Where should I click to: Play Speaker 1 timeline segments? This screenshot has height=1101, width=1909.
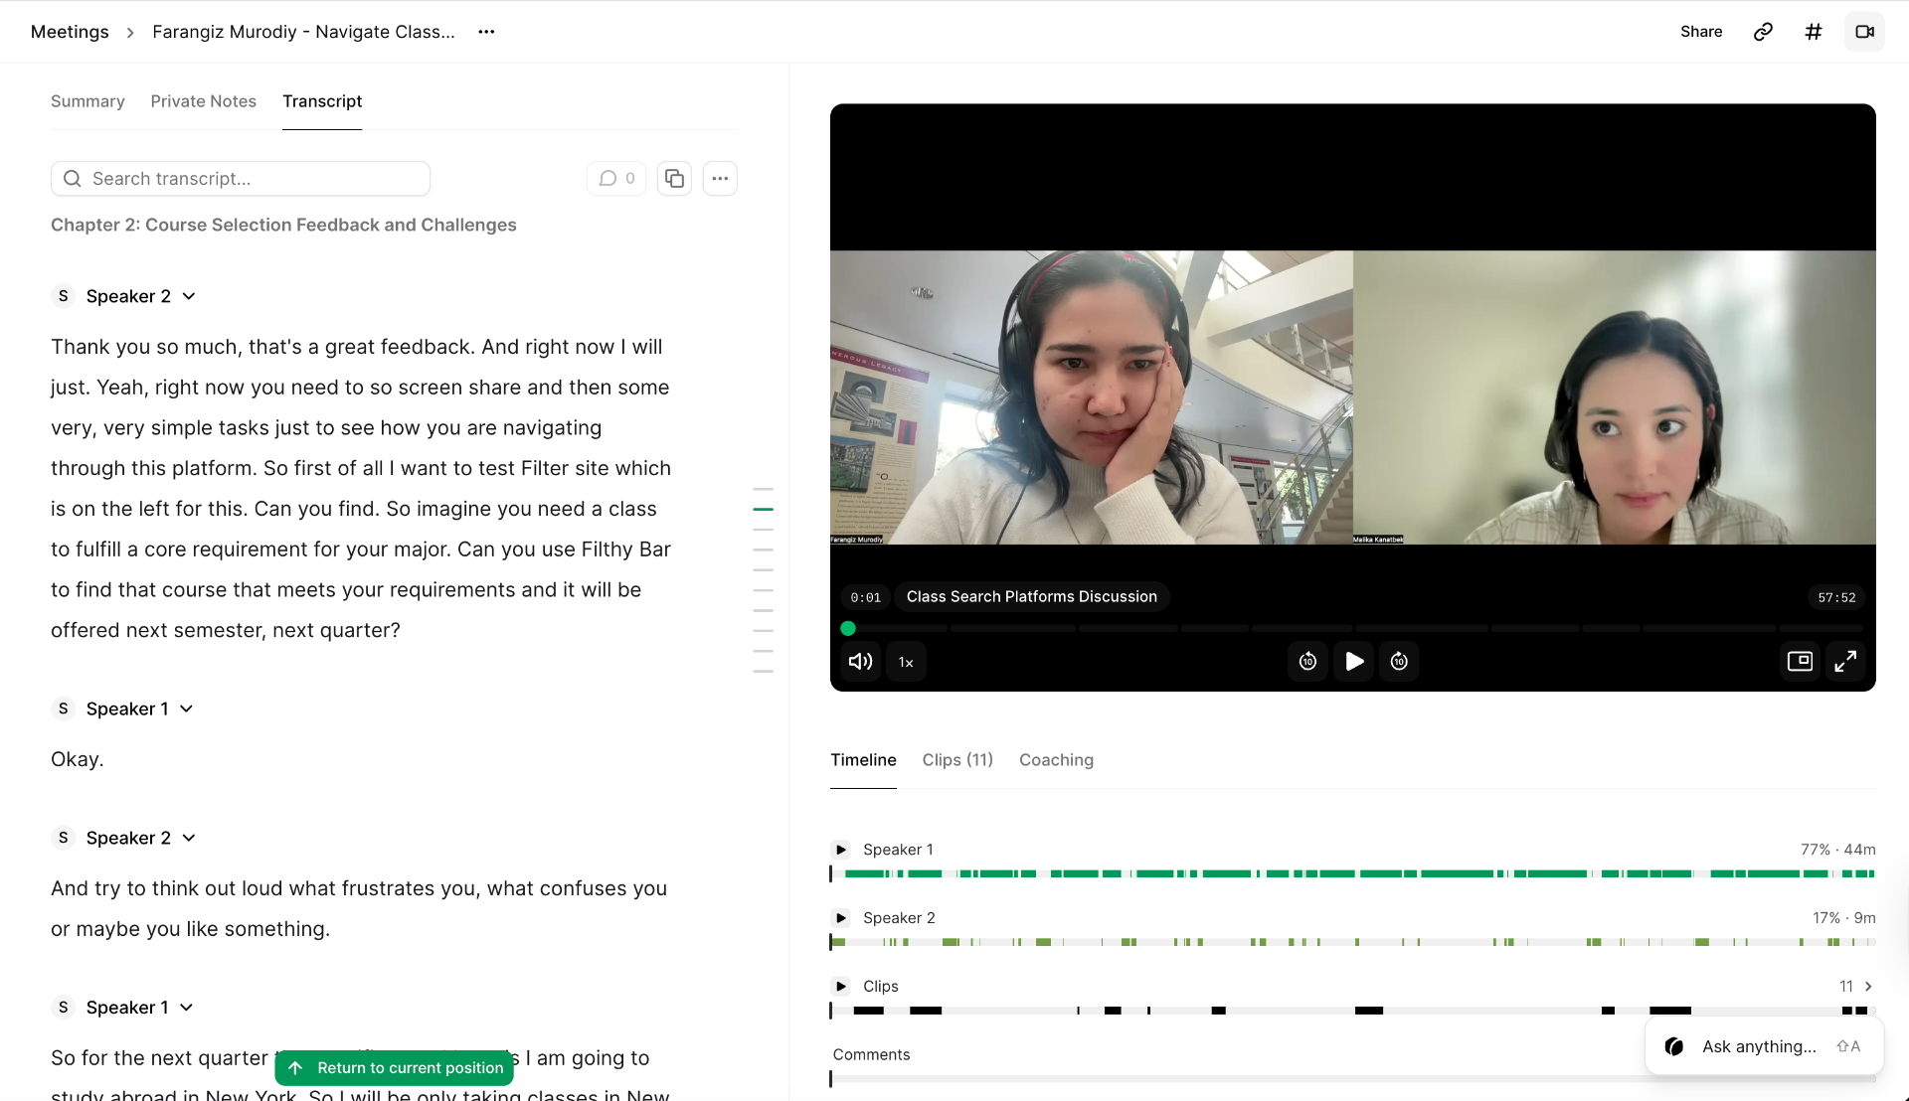[x=841, y=850]
